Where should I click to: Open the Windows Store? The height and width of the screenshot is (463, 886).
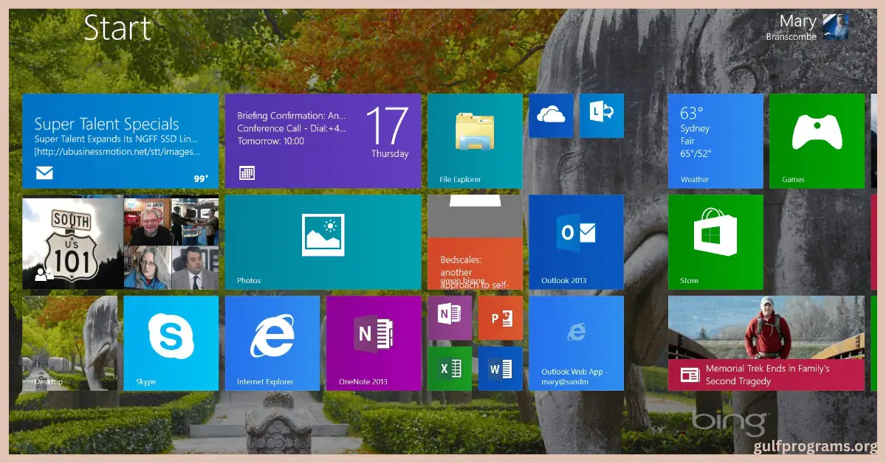pyautogui.click(x=715, y=242)
